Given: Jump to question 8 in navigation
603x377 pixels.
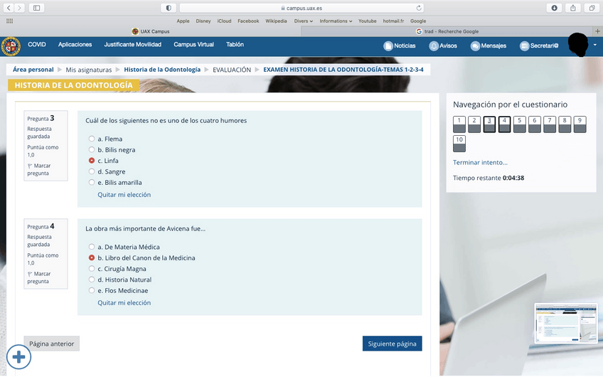Looking at the screenshot, I should 565,124.
